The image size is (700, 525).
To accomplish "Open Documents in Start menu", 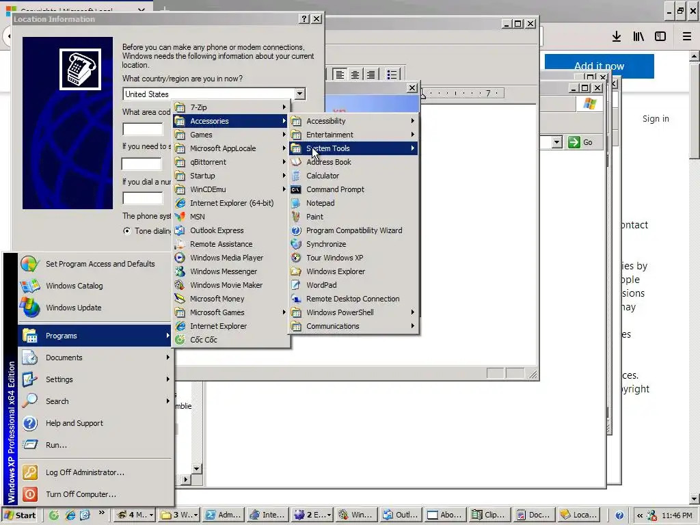I will [95, 358].
